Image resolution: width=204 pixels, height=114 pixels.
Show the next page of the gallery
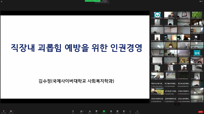pyautogui.click(x=177, y=104)
